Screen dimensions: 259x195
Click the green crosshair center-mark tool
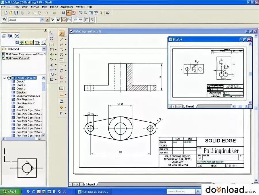tap(52, 55)
